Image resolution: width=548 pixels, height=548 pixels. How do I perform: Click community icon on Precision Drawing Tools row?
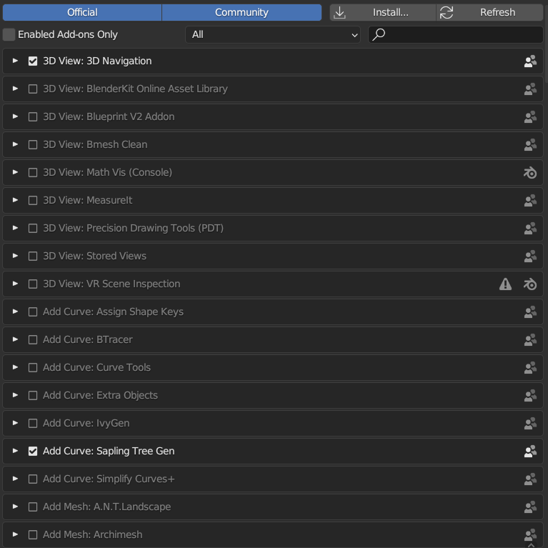click(530, 228)
